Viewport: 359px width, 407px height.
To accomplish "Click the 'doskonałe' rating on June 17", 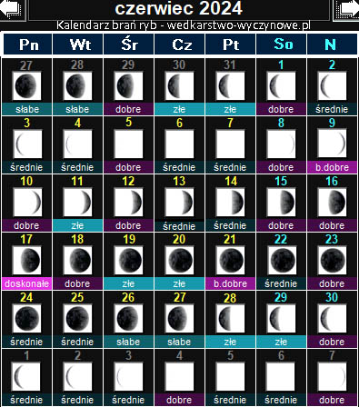I will [x=26, y=283].
